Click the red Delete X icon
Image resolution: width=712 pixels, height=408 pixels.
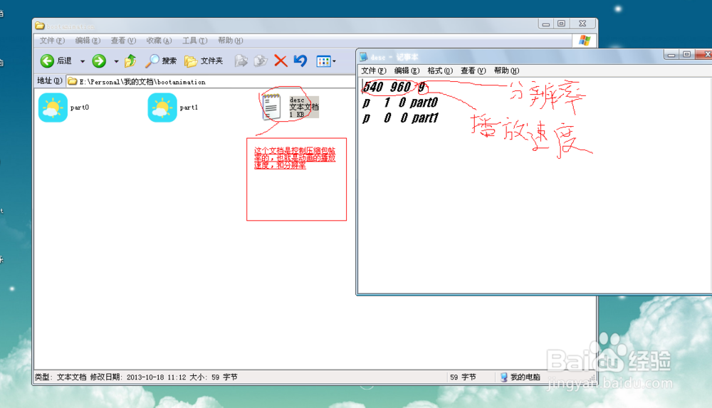pos(281,61)
